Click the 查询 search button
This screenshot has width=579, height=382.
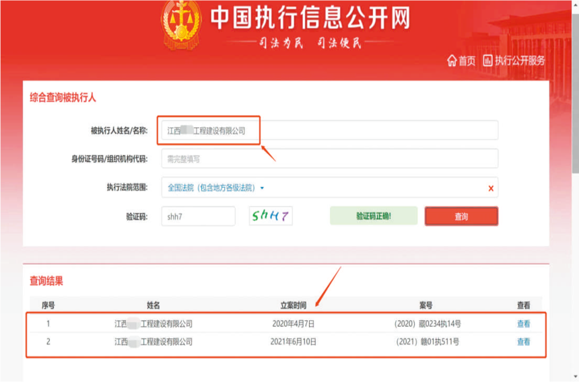[x=461, y=217]
